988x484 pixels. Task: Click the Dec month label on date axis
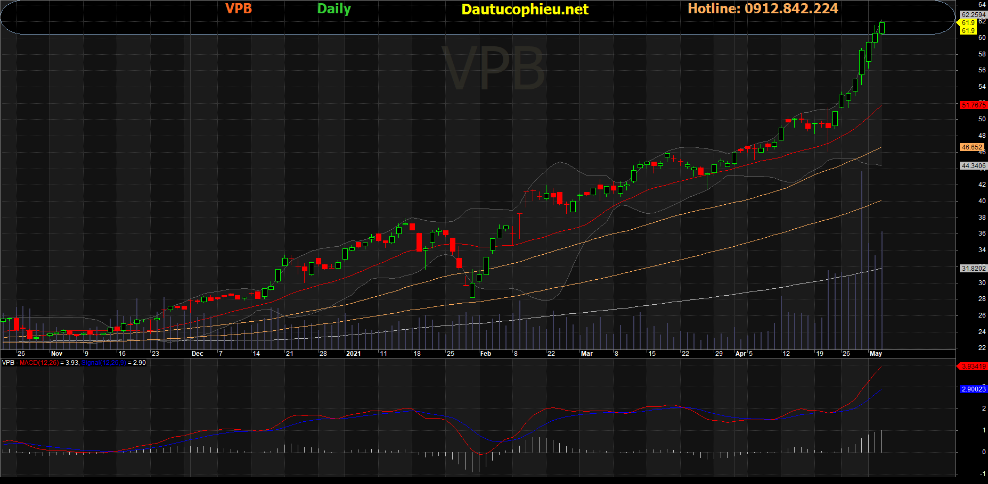[197, 354]
